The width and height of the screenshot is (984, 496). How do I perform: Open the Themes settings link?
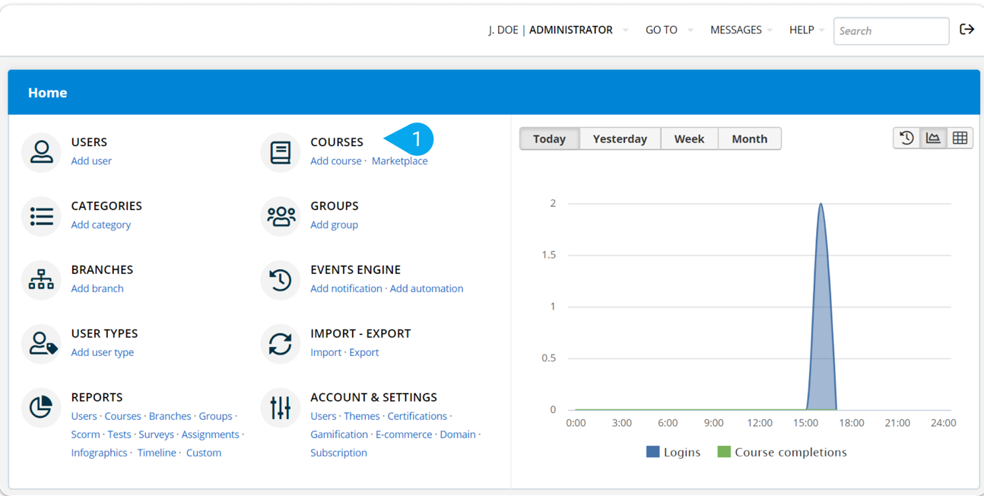pyautogui.click(x=361, y=416)
